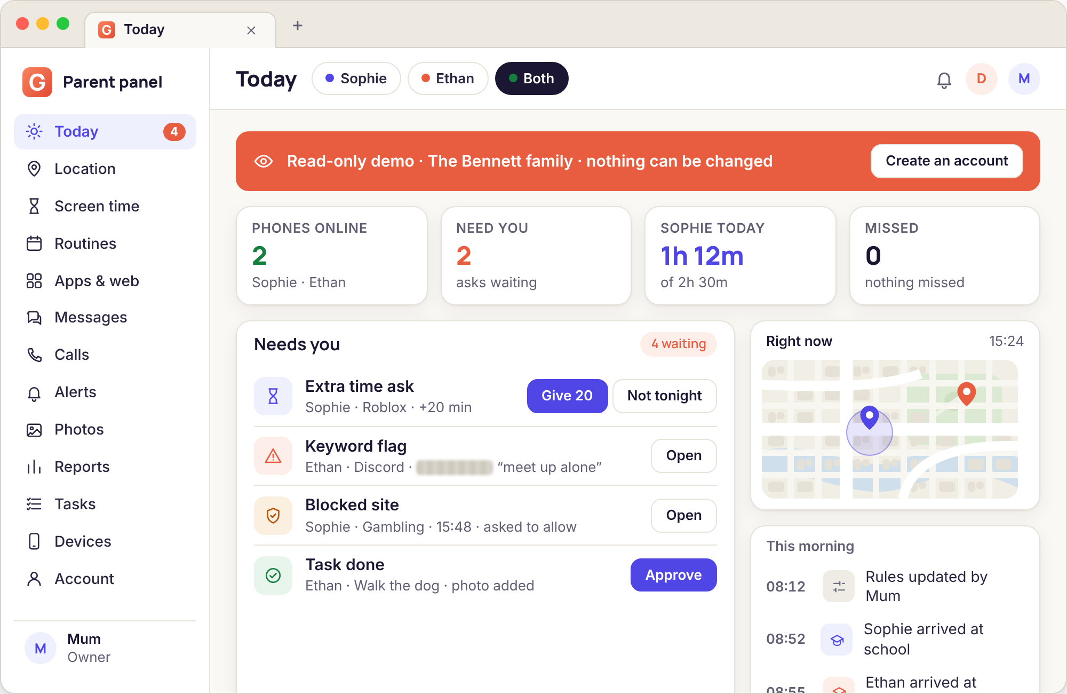The image size is (1067, 694).
Task: Navigate to Apps & web
Action: coord(105,281)
